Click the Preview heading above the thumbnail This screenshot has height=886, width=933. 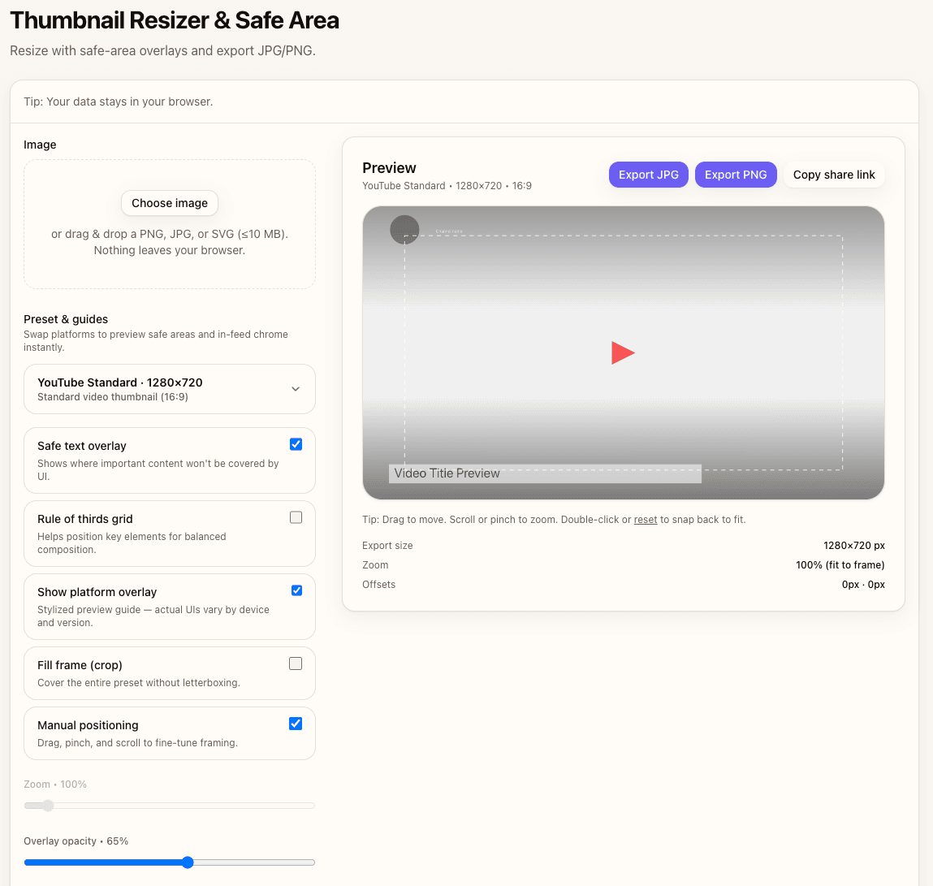pos(389,167)
